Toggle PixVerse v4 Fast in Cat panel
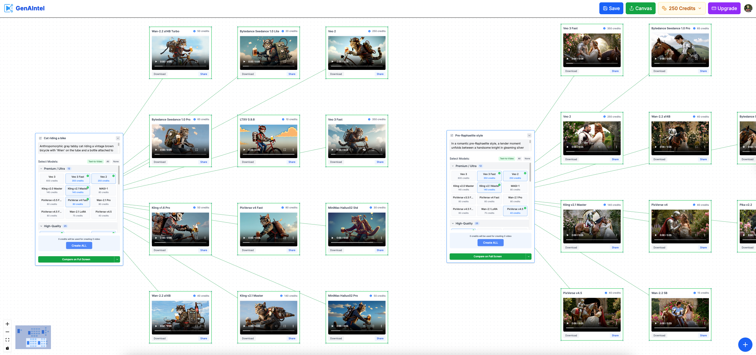The width and height of the screenshot is (756, 355). [78, 202]
